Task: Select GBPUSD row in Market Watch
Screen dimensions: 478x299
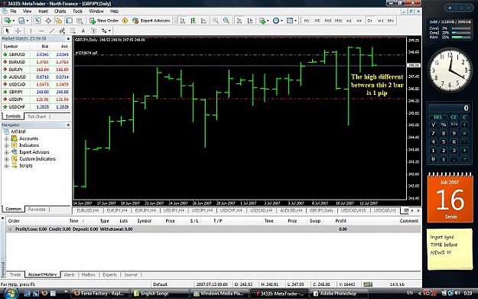Action: click(36, 54)
